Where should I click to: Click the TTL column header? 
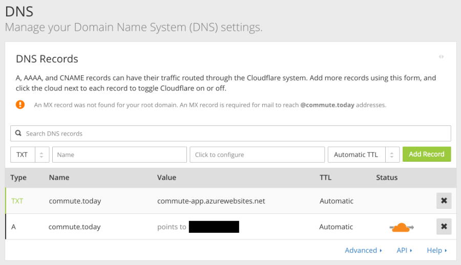(x=325, y=178)
